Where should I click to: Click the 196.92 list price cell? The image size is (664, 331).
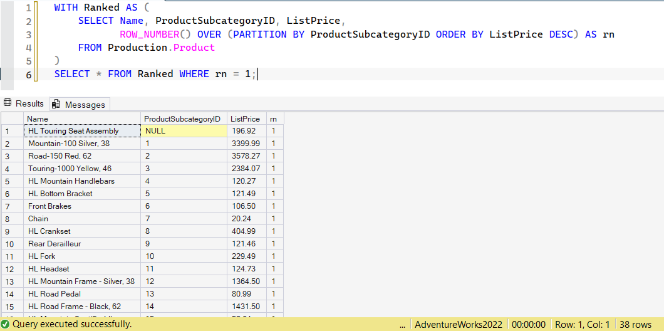(246, 131)
